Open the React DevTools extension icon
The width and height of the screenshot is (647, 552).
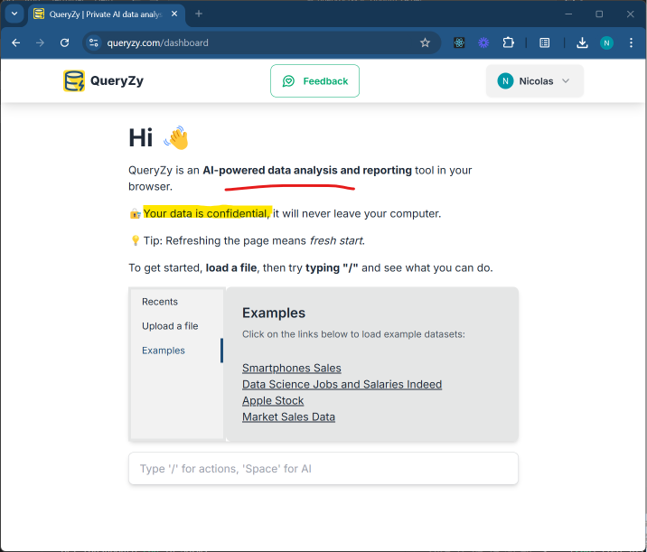coord(459,42)
